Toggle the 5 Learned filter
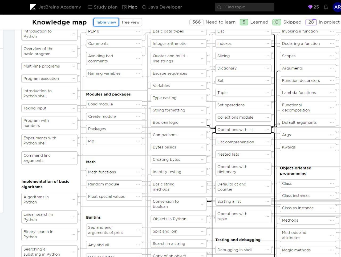This screenshot has width=341, height=257. click(x=254, y=22)
